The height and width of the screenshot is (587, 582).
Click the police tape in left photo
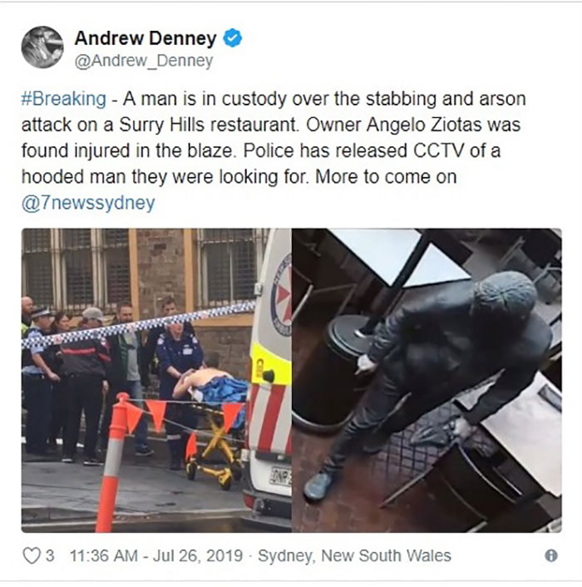tap(139, 323)
